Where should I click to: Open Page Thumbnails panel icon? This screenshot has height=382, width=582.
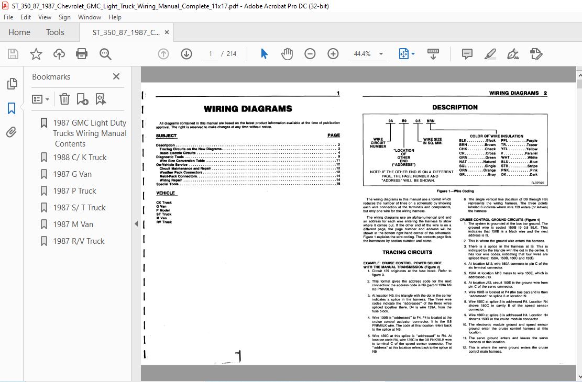[12, 84]
